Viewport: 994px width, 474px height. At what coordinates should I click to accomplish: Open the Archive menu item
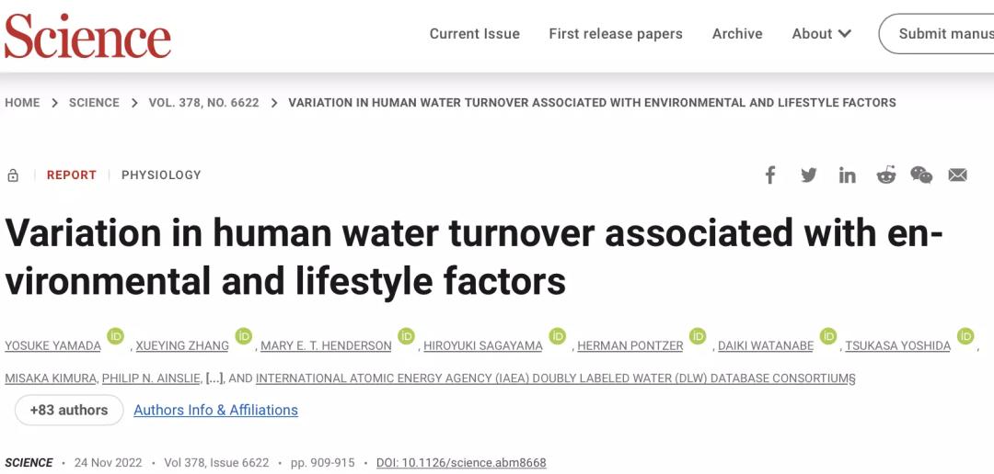(x=737, y=34)
